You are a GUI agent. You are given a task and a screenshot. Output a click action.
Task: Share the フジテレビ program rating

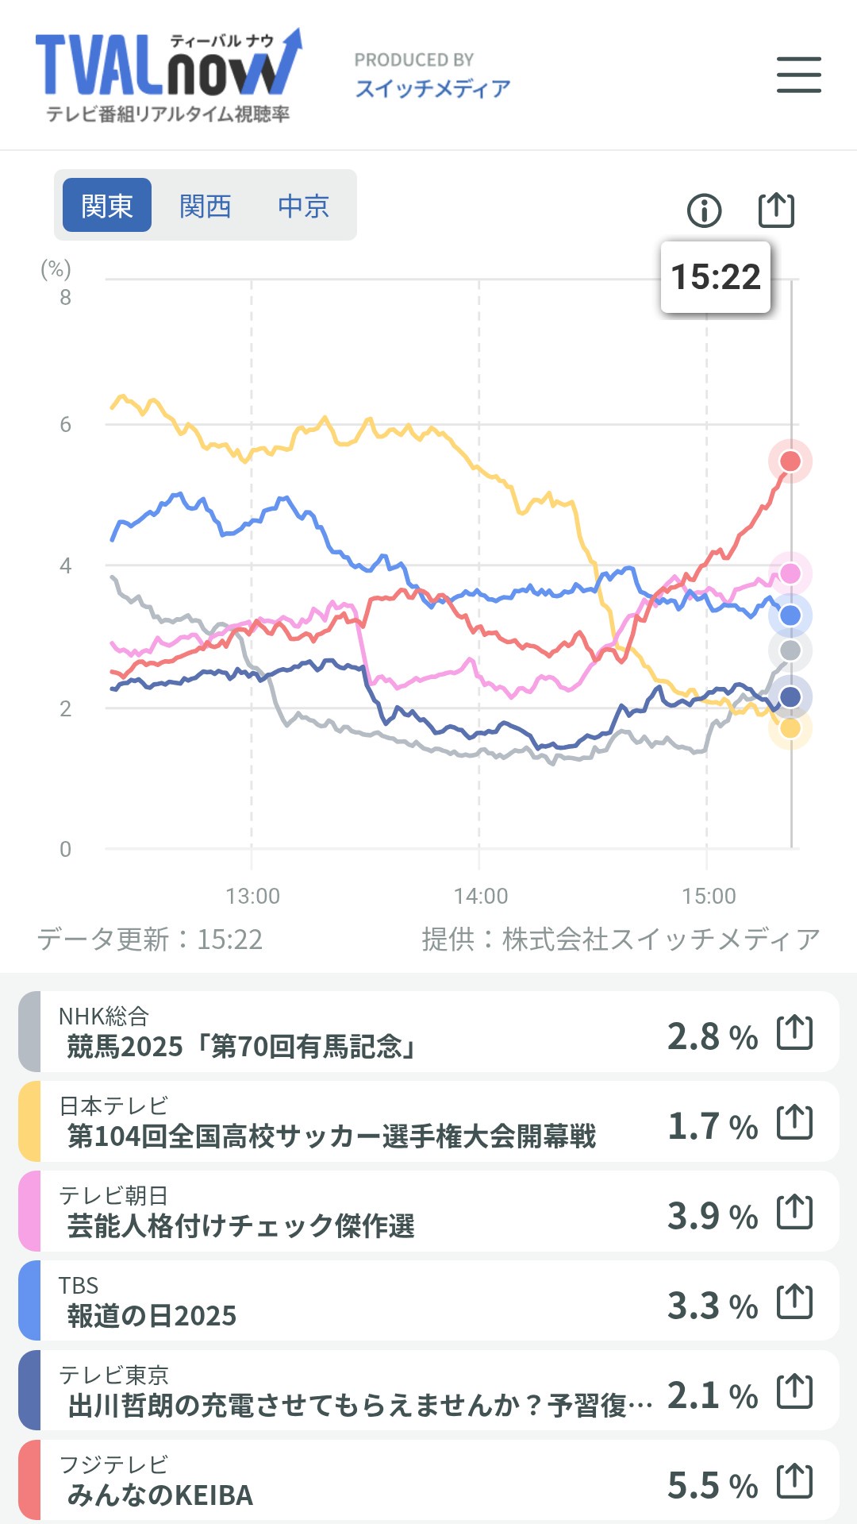tap(794, 1481)
